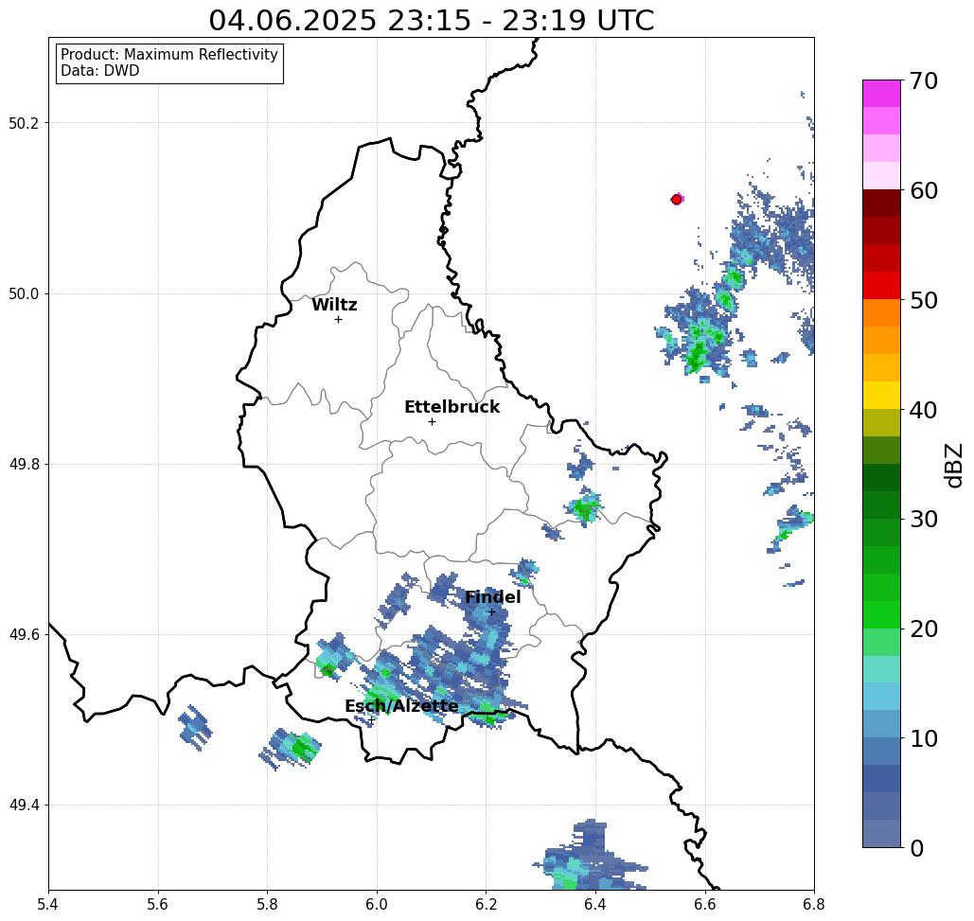The width and height of the screenshot is (974, 921).
Task: Click longitude tick label 5.8
Action: coord(267,904)
